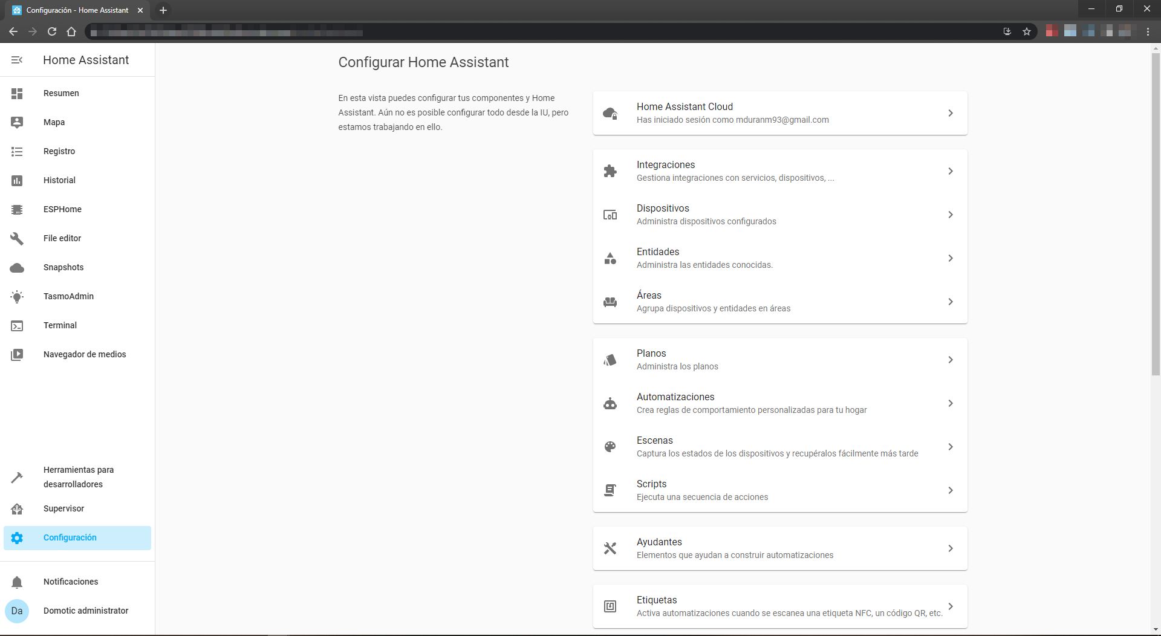Click the Home Assistant Cloud lock icon
Screen dimensions: 1161x636
(x=610, y=113)
